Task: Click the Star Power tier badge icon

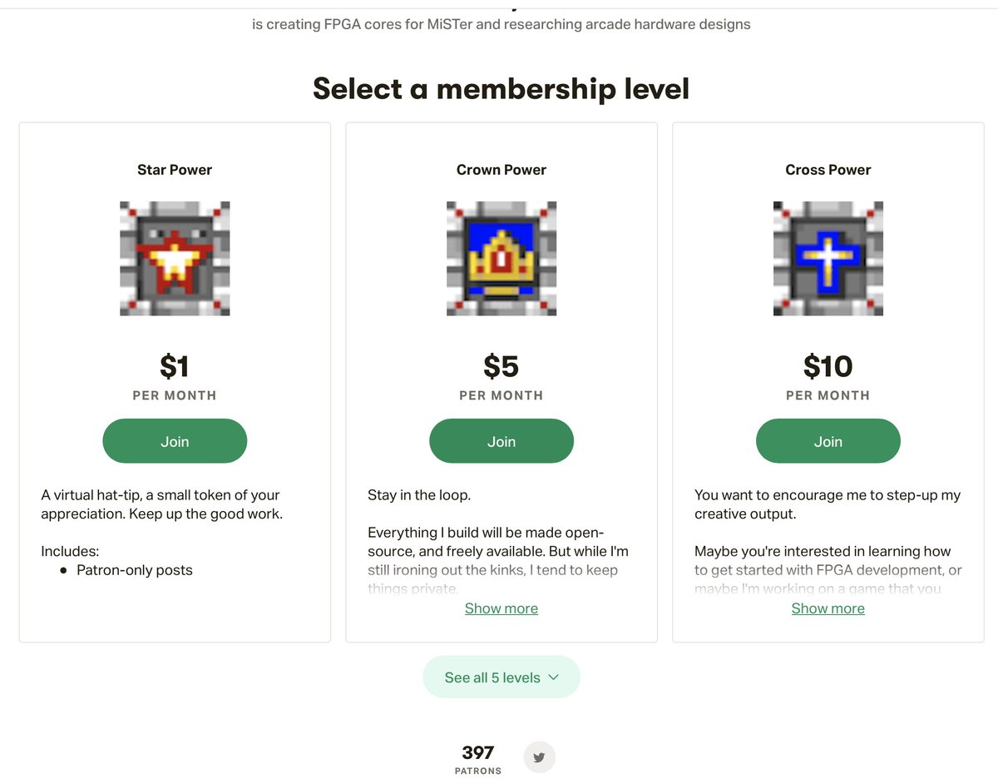Action: pyautogui.click(x=175, y=258)
